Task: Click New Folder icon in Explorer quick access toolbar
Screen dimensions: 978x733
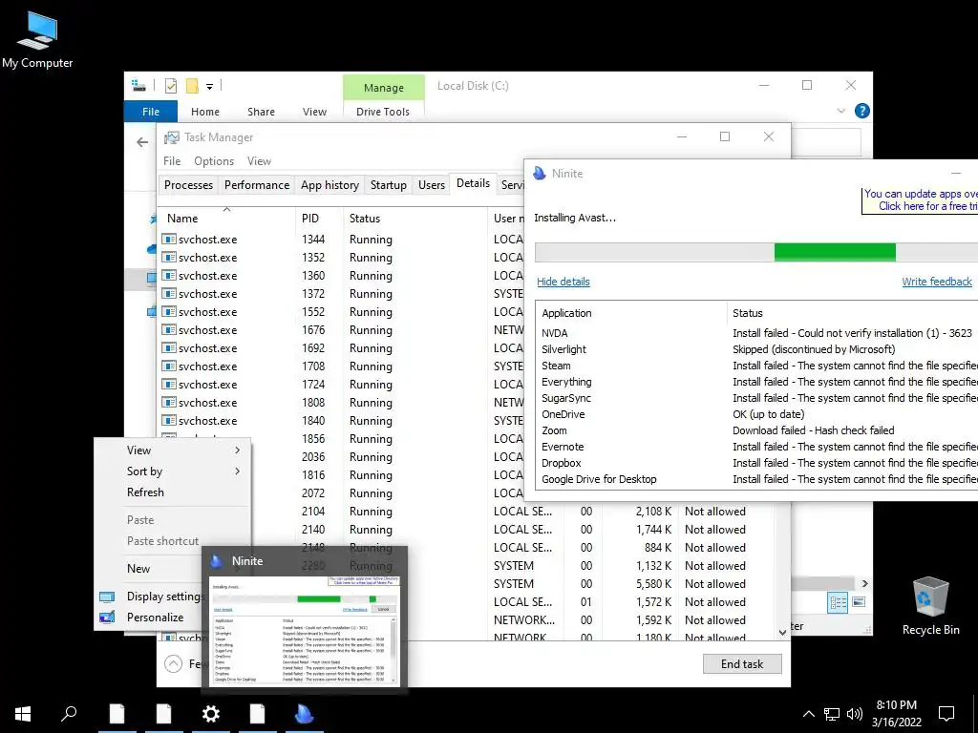Action: (x=192, y=86)
